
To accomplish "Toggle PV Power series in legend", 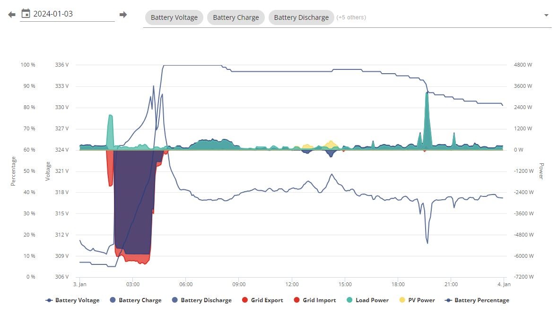I will click(x=417, y=300).
